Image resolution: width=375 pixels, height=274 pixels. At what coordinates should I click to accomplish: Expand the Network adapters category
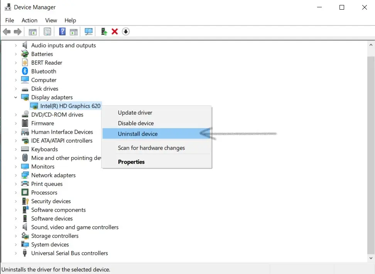pyautogui.click(x=16, y=175)
